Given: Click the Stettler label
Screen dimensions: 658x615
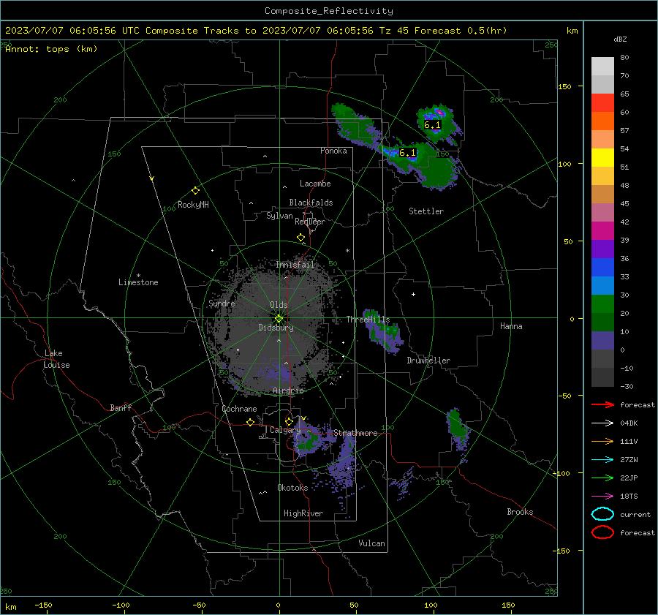Looking at the screenshot, I should pyautogui.click(x=426, y=211).
